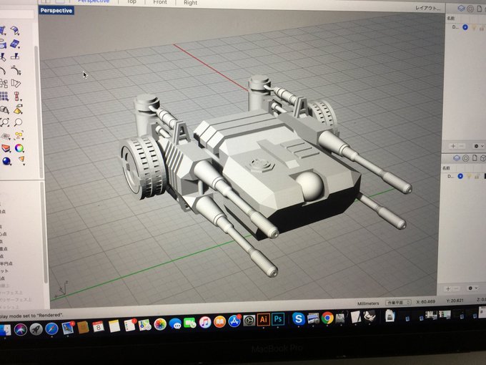Image resolution: width=486 pixels, height=365 pixels.
Task: Click the Y: 20.621 coordinate readout
Action: (x=455, y=301)
